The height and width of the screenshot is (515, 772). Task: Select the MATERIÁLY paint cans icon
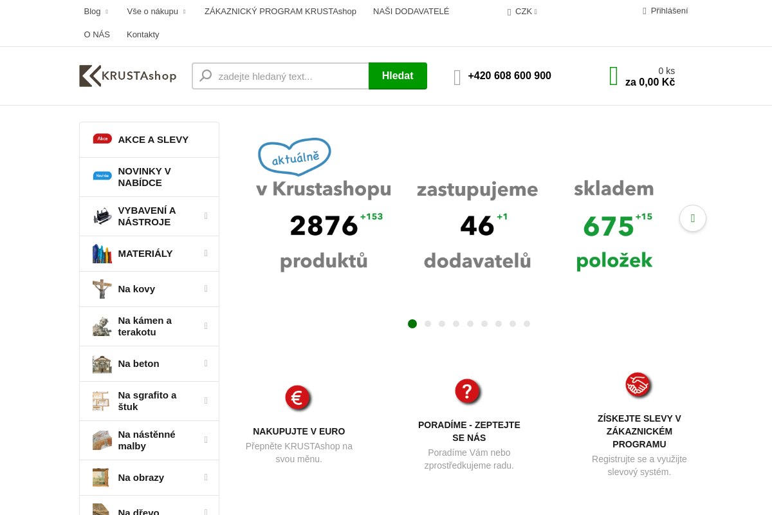click(x=102, y=254)
